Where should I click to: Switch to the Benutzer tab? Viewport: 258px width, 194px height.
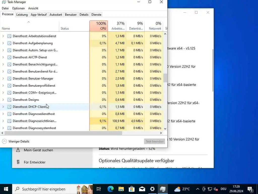(x=71, y=14)
